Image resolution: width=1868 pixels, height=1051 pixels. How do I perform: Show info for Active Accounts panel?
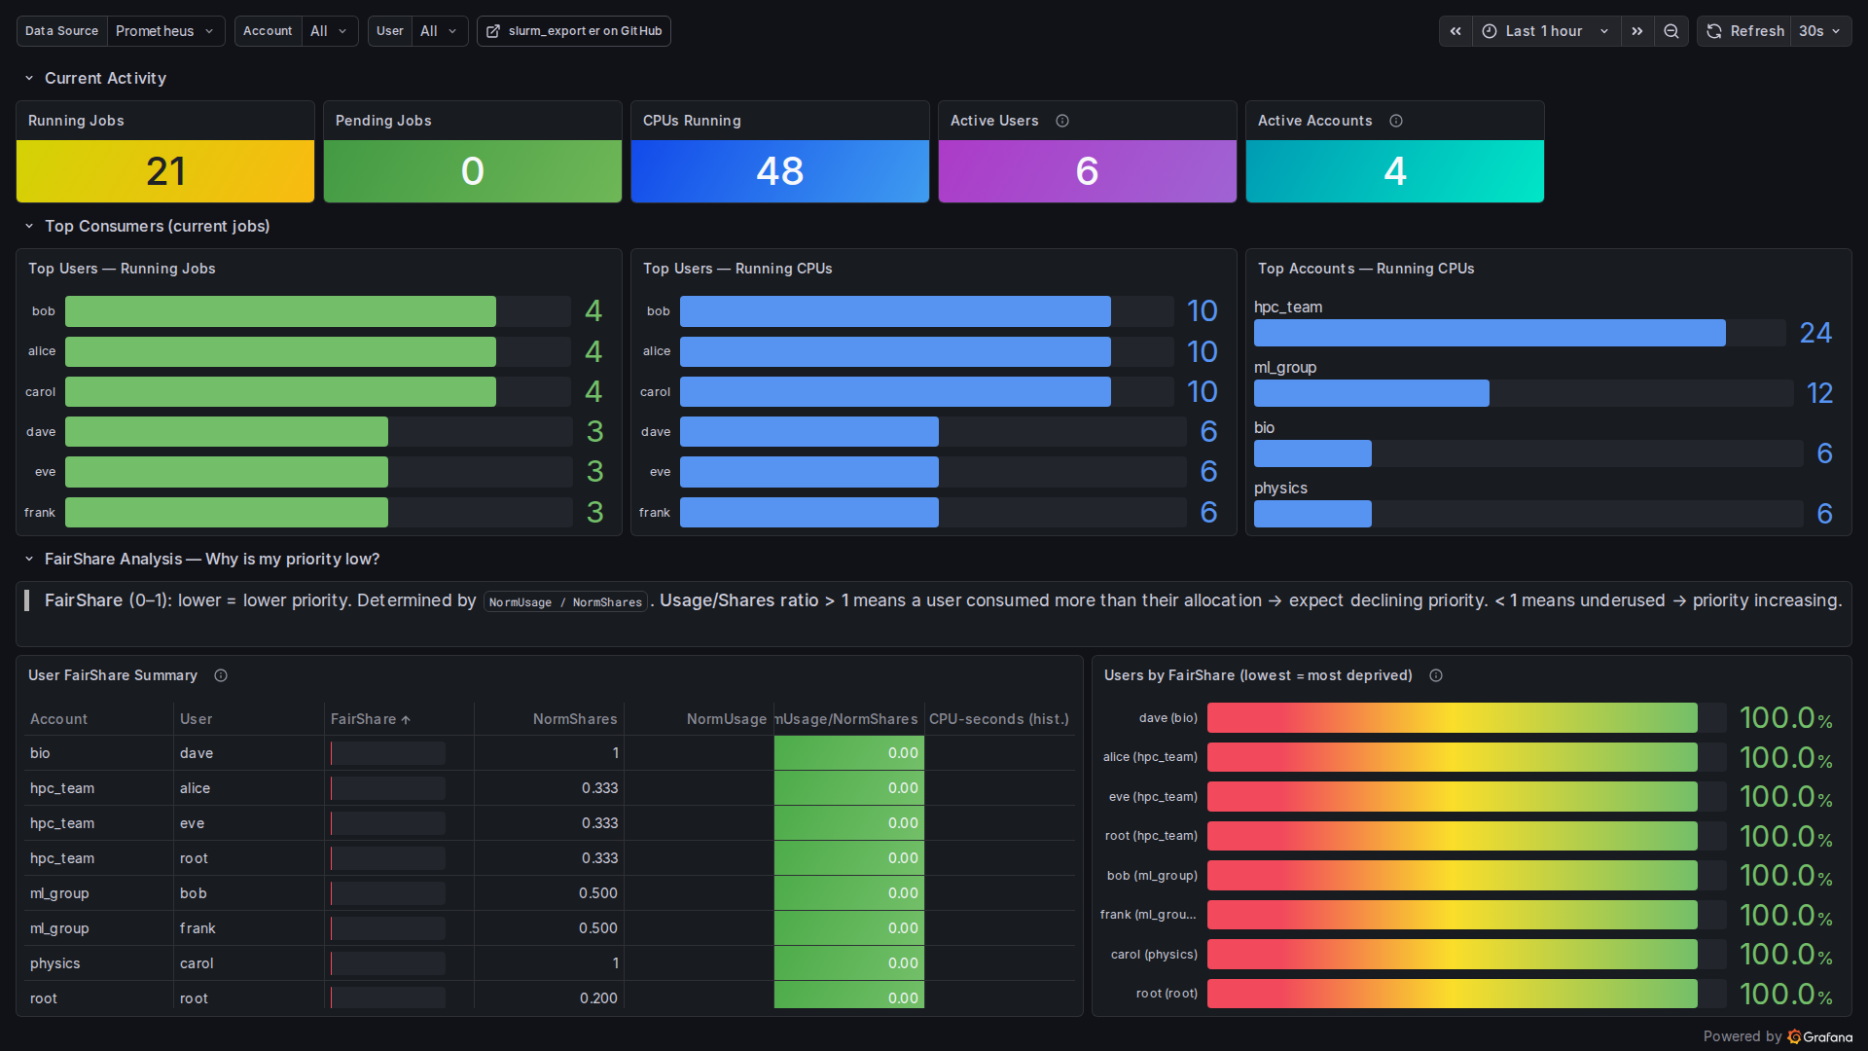pyautogui.click(x=1396, y=121)
